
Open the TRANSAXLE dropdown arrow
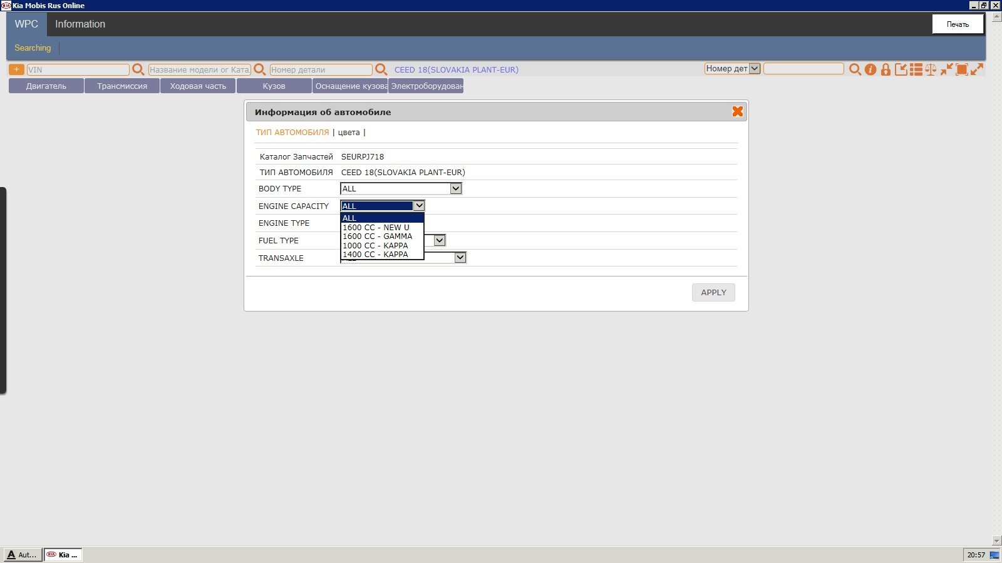pos(460,257)
